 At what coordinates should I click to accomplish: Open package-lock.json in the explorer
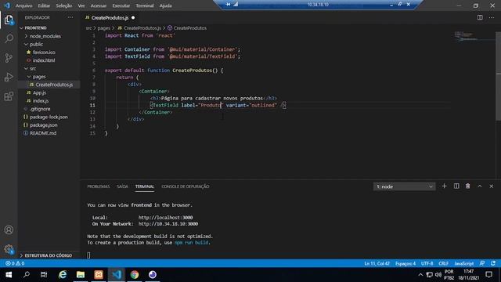[49, 117]
